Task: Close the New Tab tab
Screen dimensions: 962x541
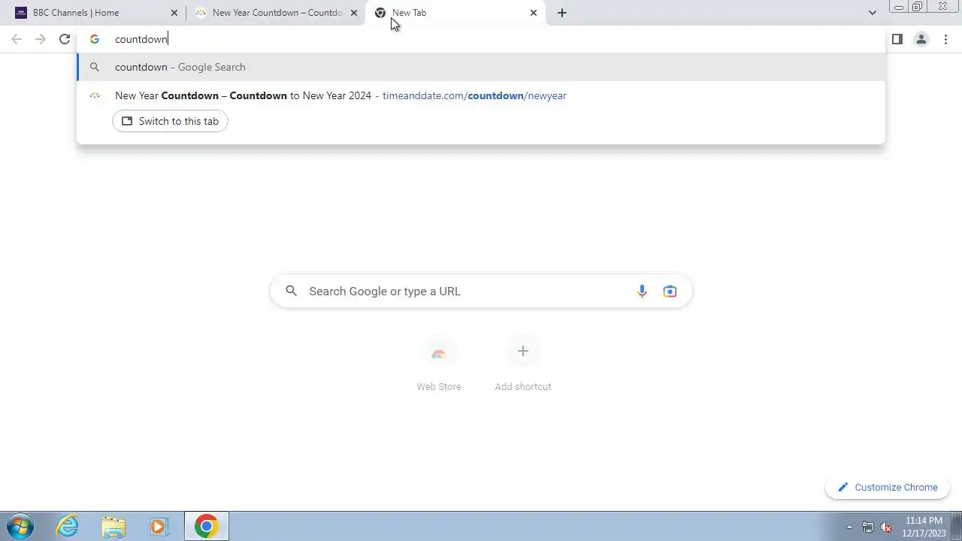Action: click(x=534, y=13)
